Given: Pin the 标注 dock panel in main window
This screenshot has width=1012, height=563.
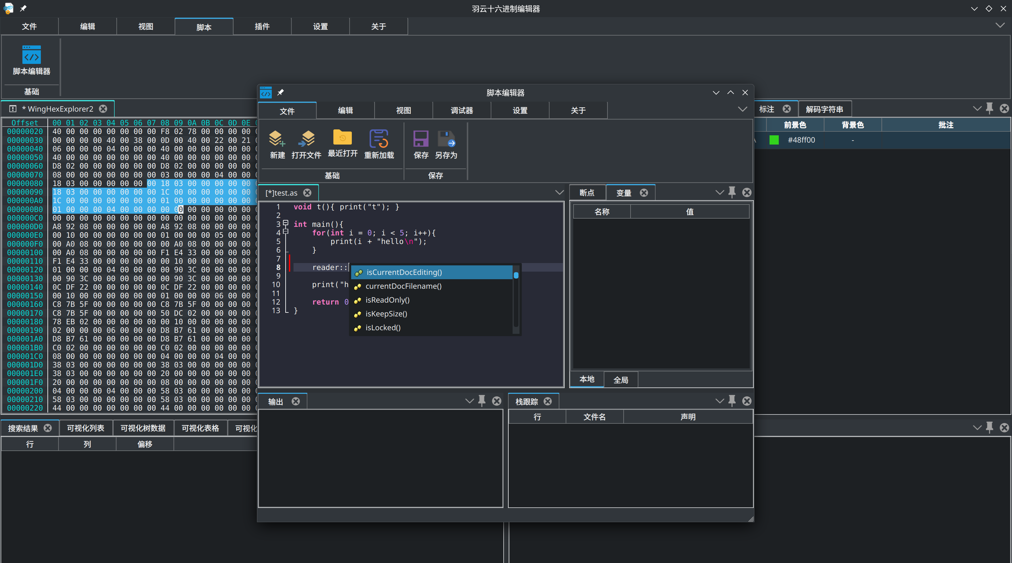Looking at the screenshot, I should click(x=990, y=108).
